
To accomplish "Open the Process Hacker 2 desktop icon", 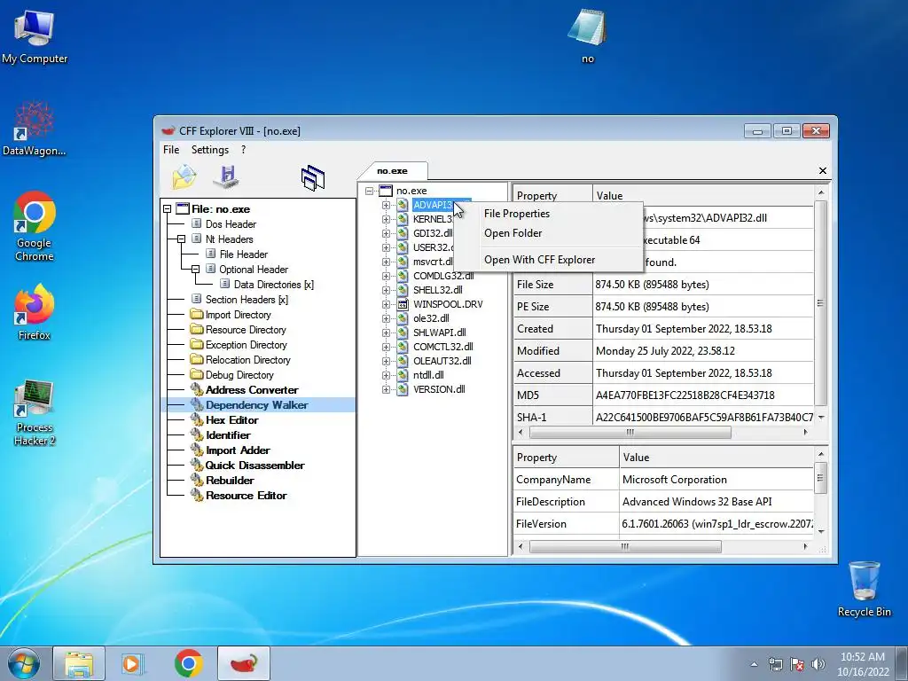I will click(x=35, y=413).
